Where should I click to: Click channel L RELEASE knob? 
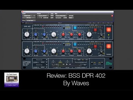coord(80,34)
